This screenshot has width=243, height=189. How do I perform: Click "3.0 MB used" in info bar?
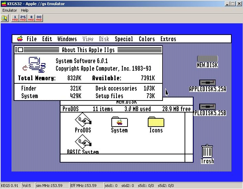[x=137, y=109]
